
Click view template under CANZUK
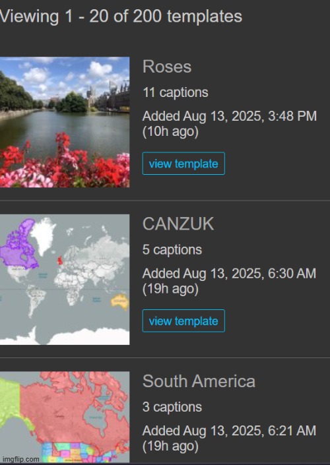183,321
